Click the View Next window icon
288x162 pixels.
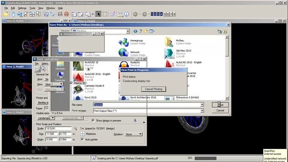point(81,14)
